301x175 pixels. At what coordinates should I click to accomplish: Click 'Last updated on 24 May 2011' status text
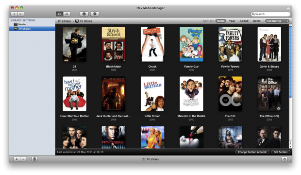tap(80, 152)
